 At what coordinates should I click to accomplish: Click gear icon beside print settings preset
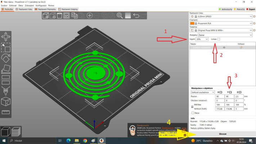click(x=254, y=17)
